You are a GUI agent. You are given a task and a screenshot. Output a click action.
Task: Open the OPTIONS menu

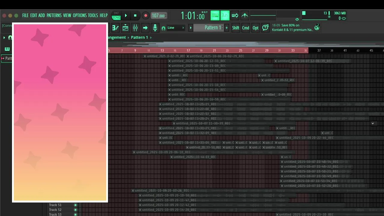80,15
